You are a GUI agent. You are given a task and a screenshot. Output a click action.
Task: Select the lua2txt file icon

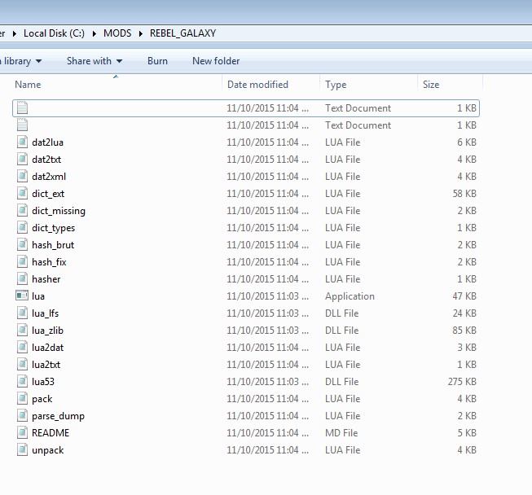tap(22, 364)
